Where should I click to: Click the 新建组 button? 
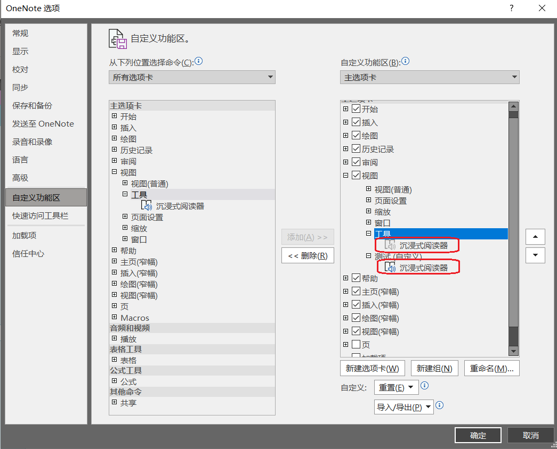tap(435, 368)
